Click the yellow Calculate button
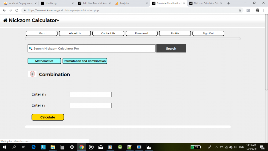 pyautogui.click(x=48, y=117)
